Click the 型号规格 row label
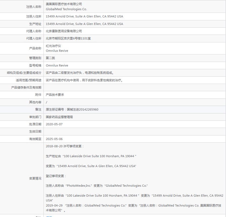The height and width of the screenshot is (217, 226). (35, 65)
